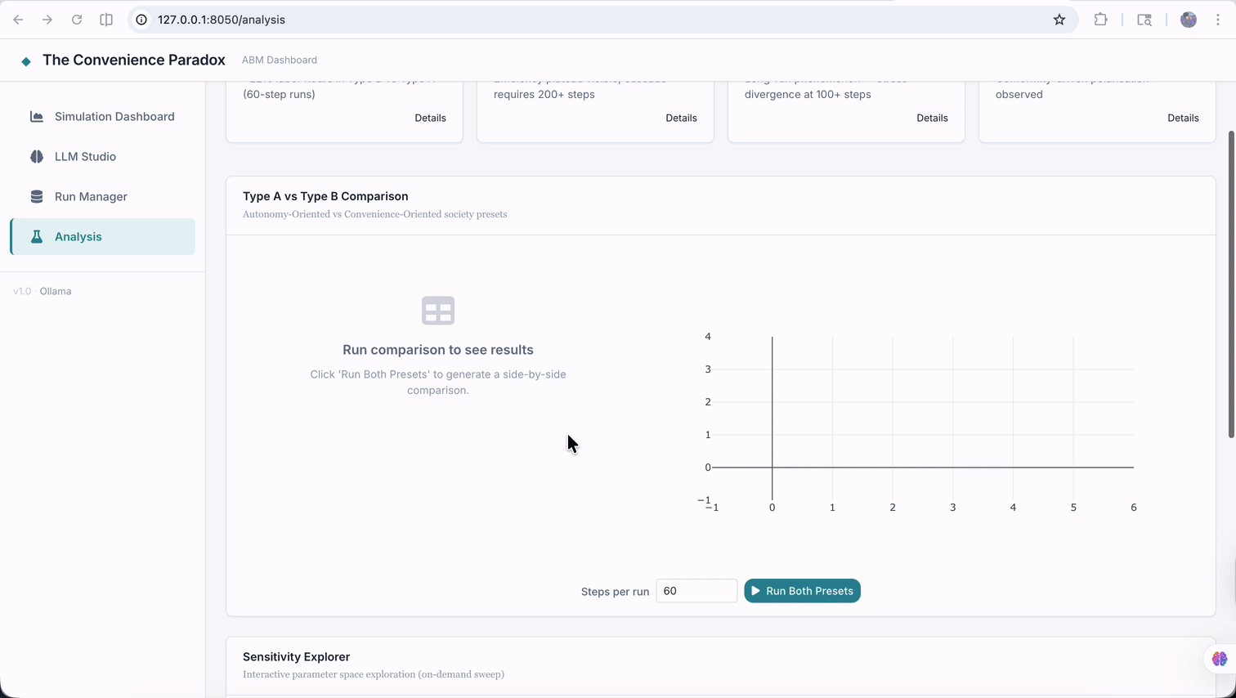This screenshot has width=1236, height=698.
Task: Click Details on the 100+ steps card
Action: (932, 118)
